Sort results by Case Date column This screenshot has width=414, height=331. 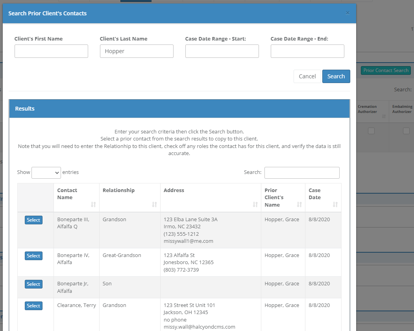[323, 197]
